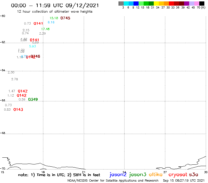Select the lavender swatch in the color scale
Viewport: 208px width, 183px height.
(192, 3)
